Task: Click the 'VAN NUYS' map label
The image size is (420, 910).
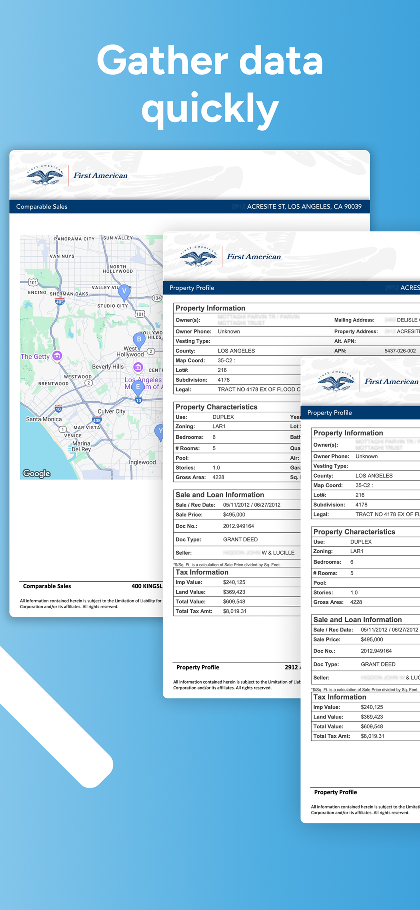Action: pyautogui.click(x=62, y=256)
